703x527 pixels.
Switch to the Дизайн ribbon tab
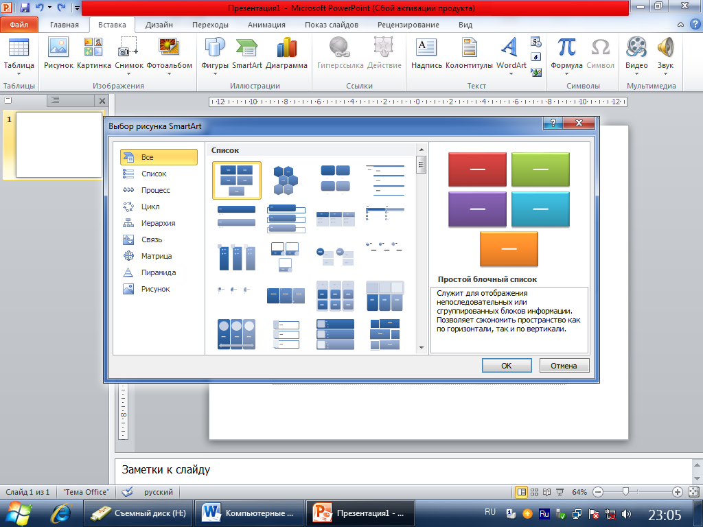(159, 25)
